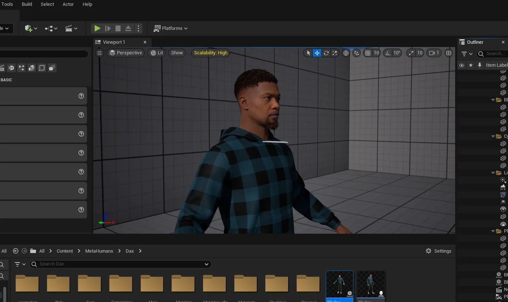Click the Content breadcrumb

65,251
